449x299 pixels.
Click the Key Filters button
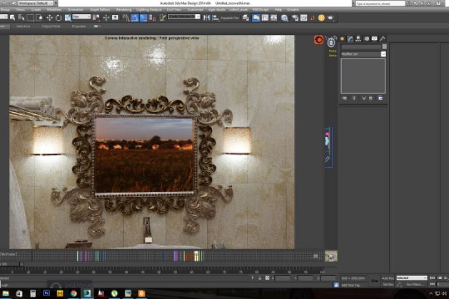click(x=413, y=284)
